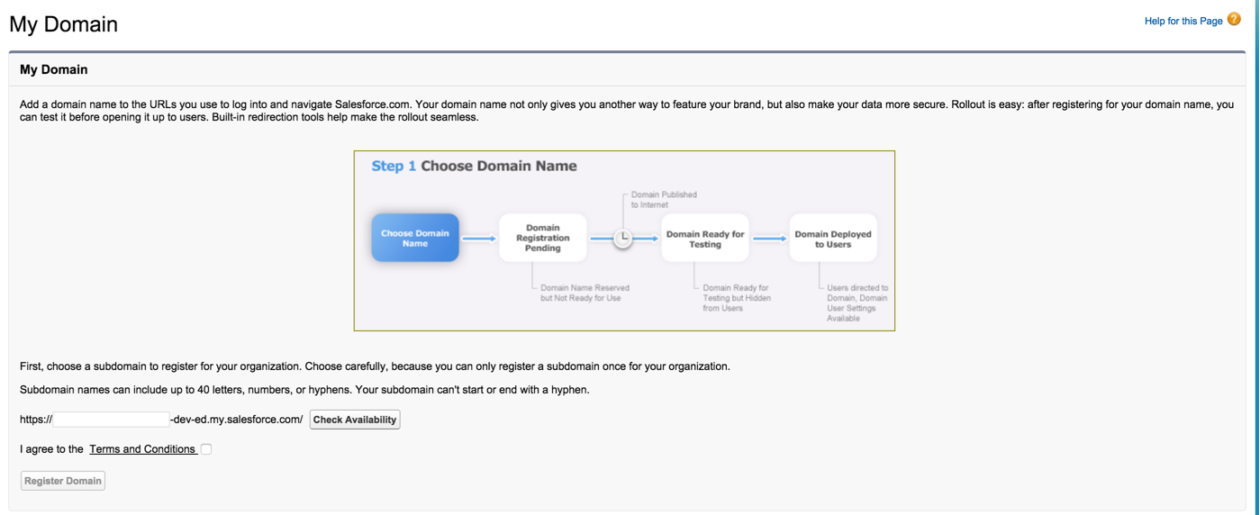Open the Help for this Page link
The width and height of the screenshot is (1260, 515).
[x=1183, y=21]
